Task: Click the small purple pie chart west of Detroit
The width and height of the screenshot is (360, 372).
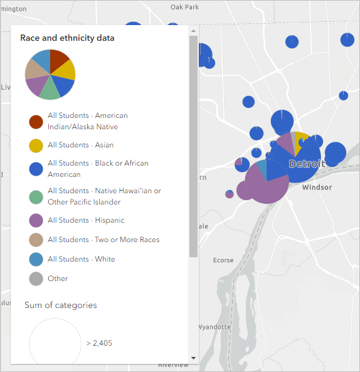Action: point(230,194)
